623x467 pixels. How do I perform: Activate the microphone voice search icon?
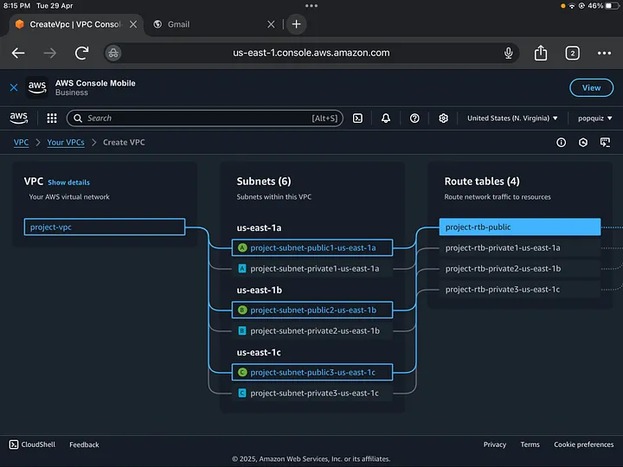(508, 53)
